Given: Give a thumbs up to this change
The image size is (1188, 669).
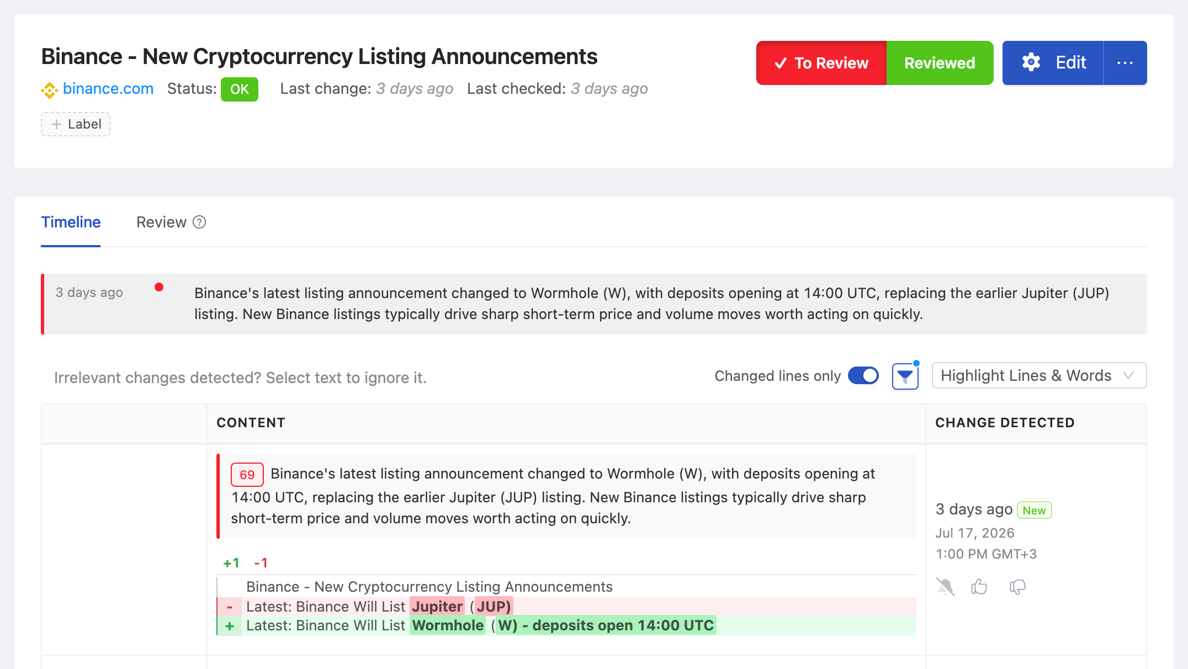Looking at the screenshot, I should tap(979, 586).
